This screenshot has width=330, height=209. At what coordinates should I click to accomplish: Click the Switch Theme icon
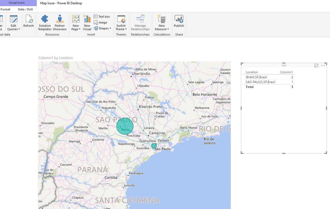(x=121, y=20)
